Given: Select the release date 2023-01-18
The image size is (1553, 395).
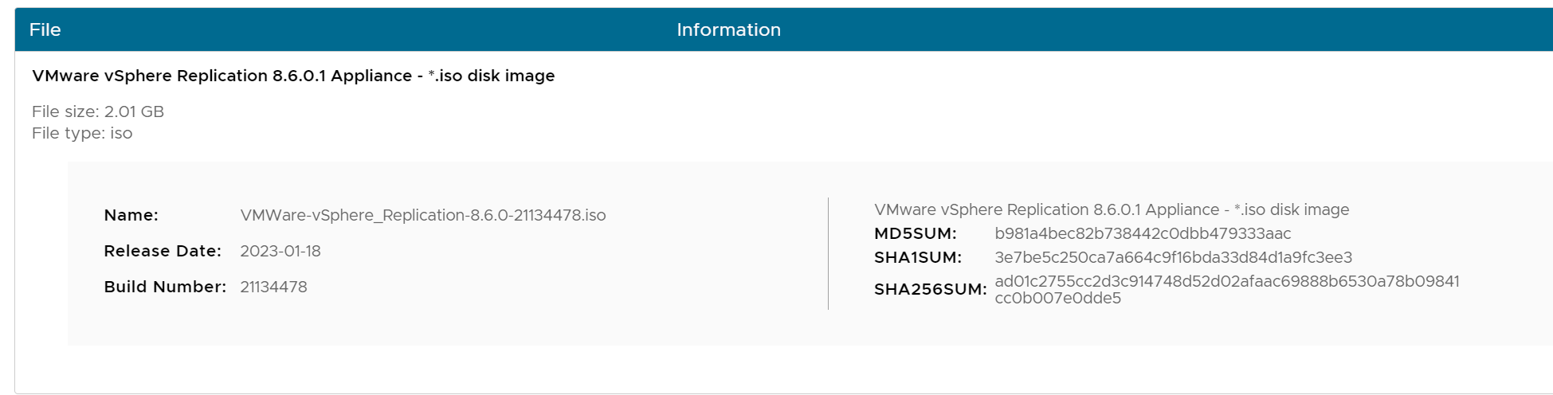Looking at the screenshot, I should [280, 251].
